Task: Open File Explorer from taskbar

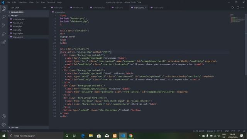Action: pos(91,136)
